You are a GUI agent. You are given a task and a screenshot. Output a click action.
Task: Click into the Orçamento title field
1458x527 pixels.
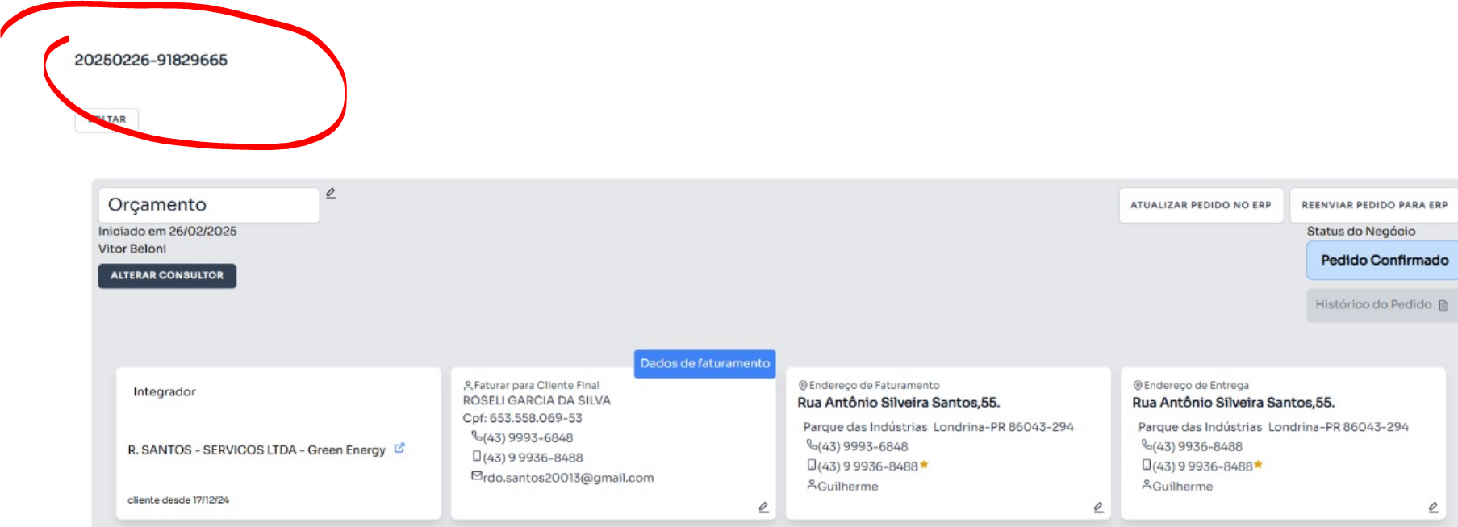tap(208, 205)
